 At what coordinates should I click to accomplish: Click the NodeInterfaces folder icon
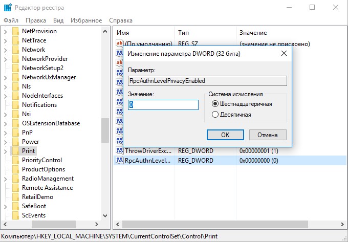(15, 96)
